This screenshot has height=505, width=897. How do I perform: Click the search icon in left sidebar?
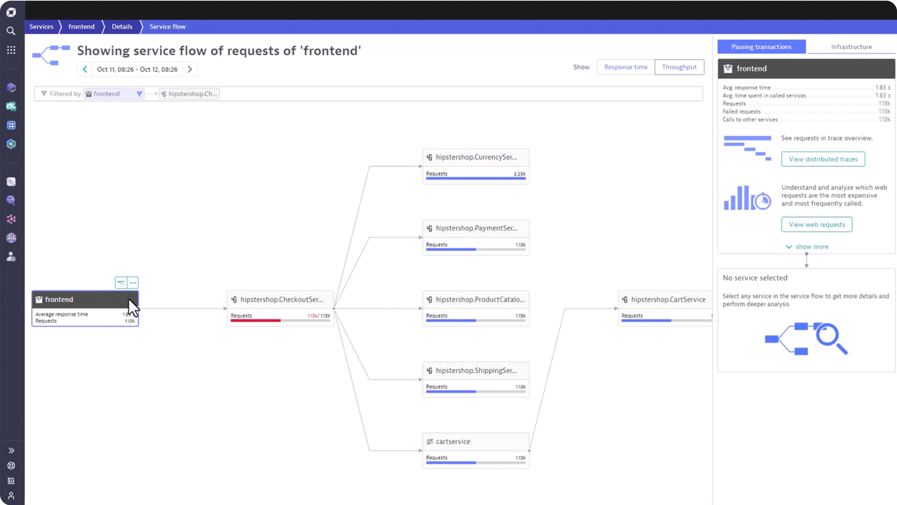11,31
